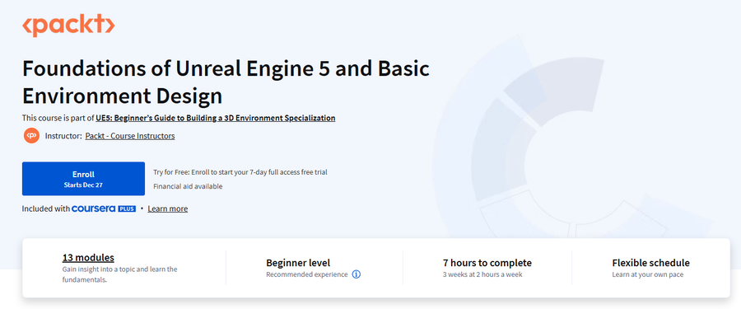Click the course title heading

pyautogui.click(x=226, y=82)
